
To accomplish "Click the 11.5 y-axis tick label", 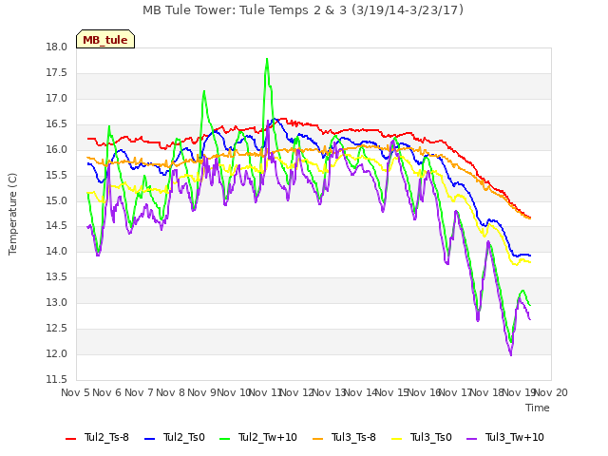I will pos(57,380).
